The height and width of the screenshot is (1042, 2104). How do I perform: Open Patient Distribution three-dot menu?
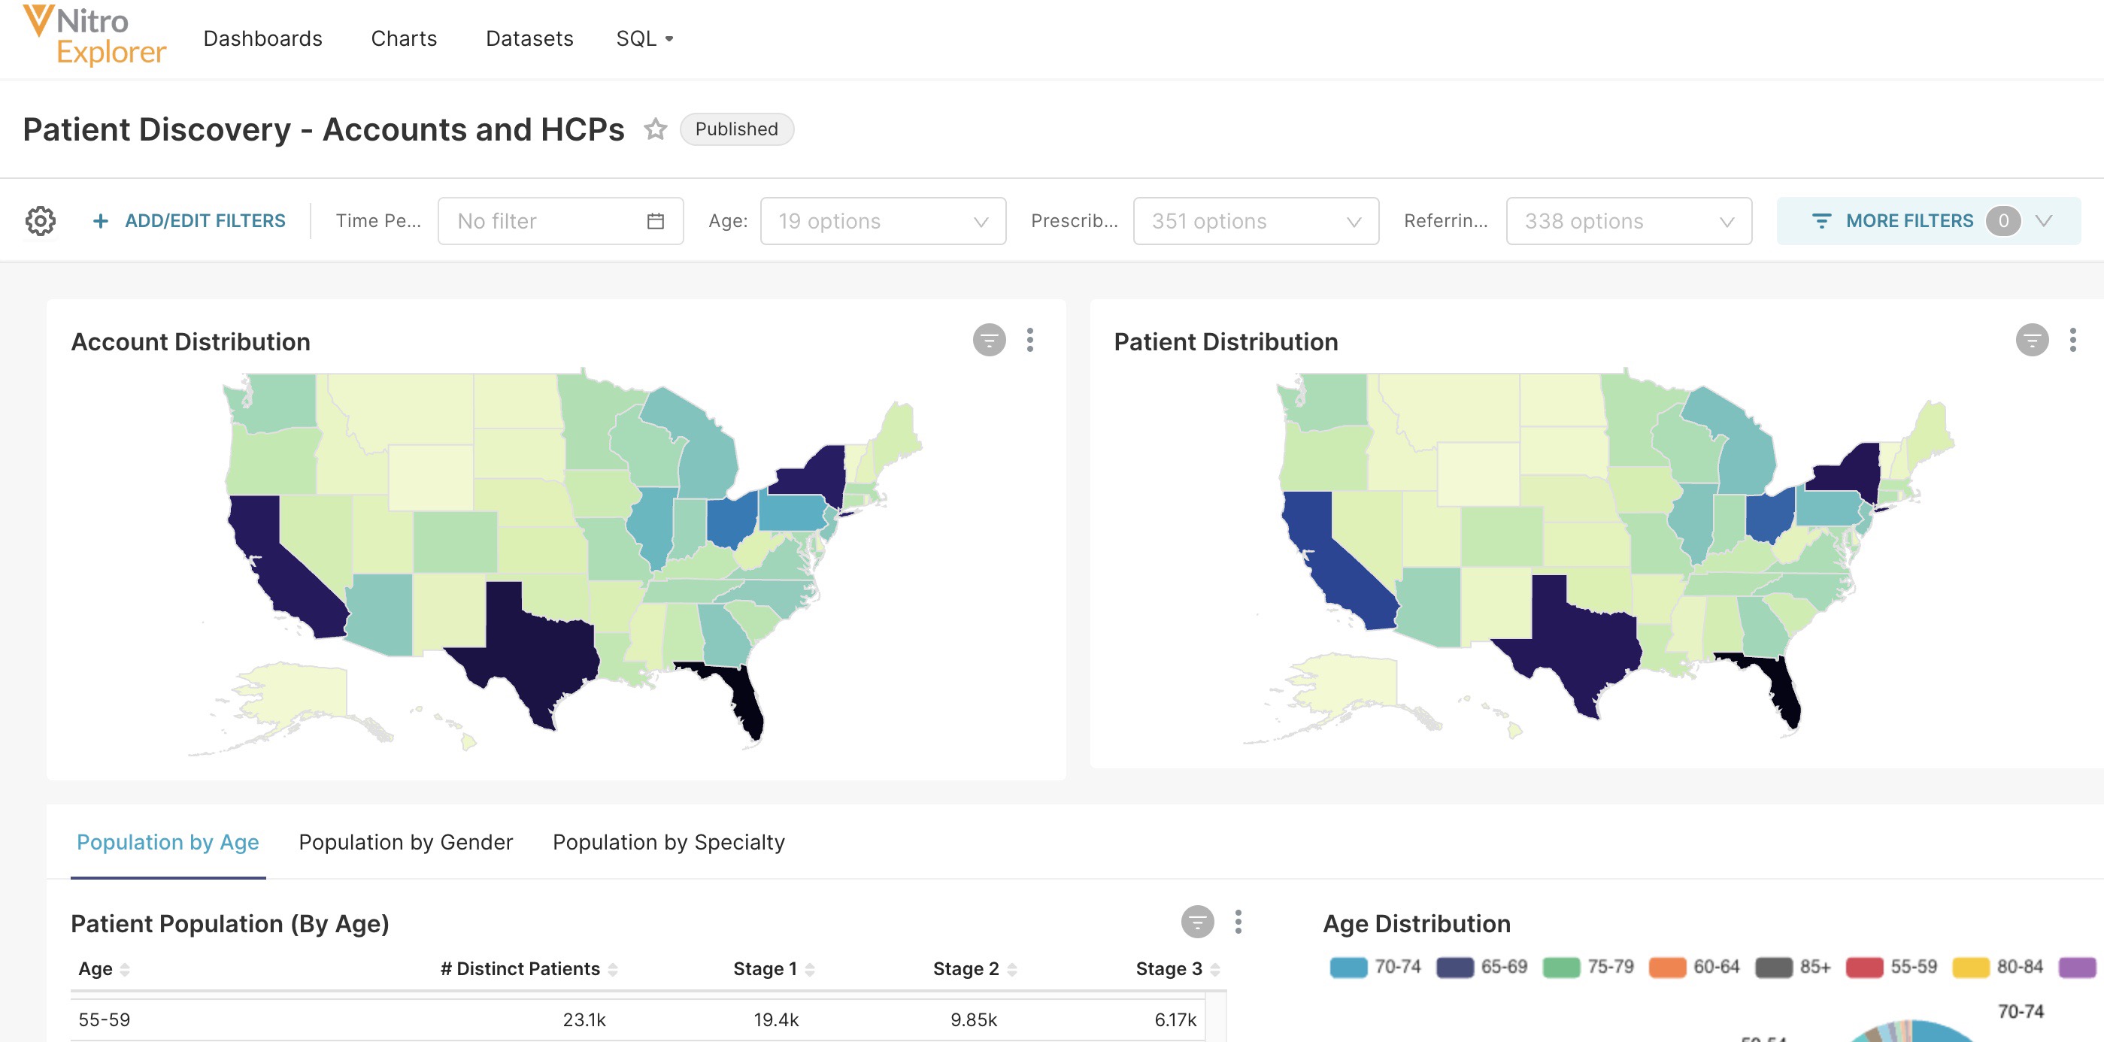[2072, 340]
